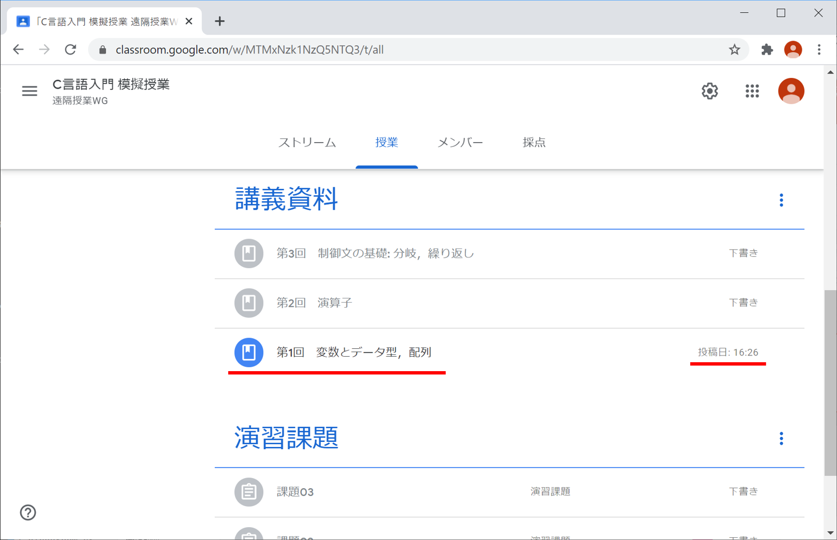Click the assignment icon for 課題03

point(249,492)
